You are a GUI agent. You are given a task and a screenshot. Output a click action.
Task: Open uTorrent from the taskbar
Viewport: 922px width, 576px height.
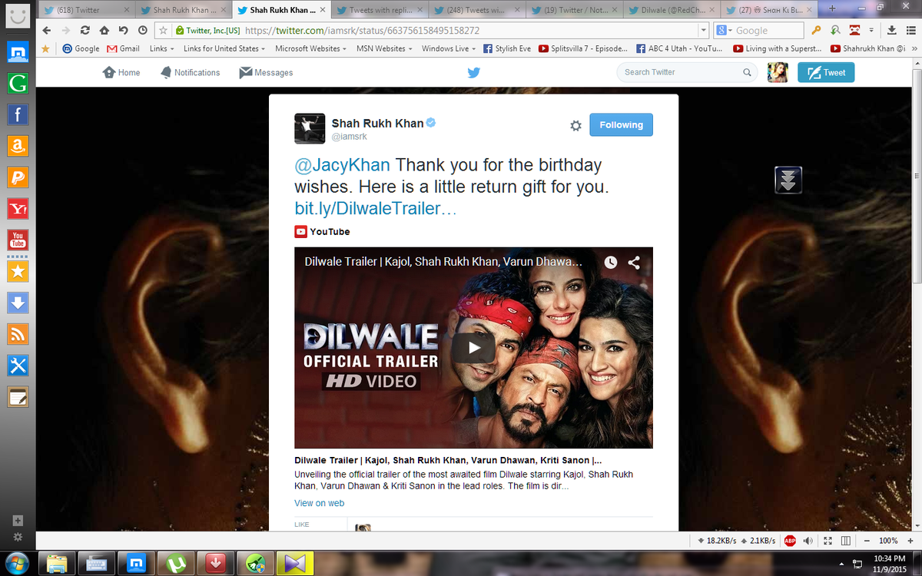pyautogui.click(x=174, y=563)
